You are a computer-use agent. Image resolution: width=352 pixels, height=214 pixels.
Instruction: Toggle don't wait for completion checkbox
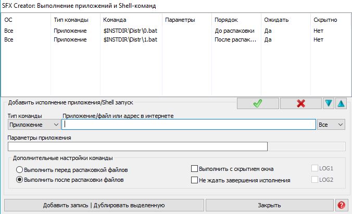click(195, 180)
